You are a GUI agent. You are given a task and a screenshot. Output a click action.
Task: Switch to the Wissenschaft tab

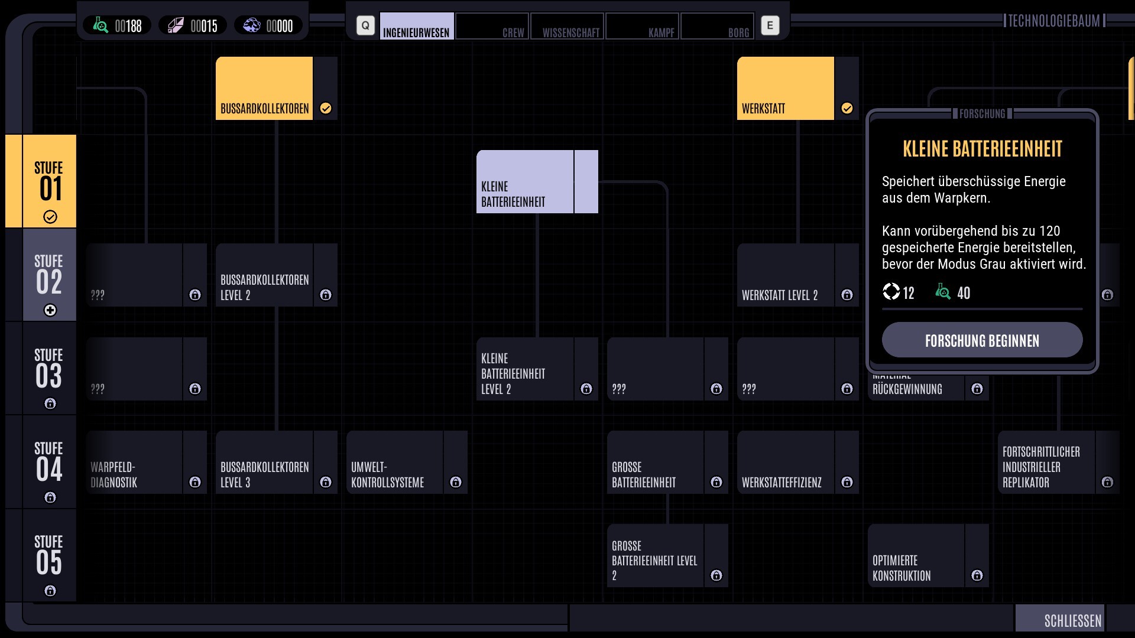tap(567, 27)
